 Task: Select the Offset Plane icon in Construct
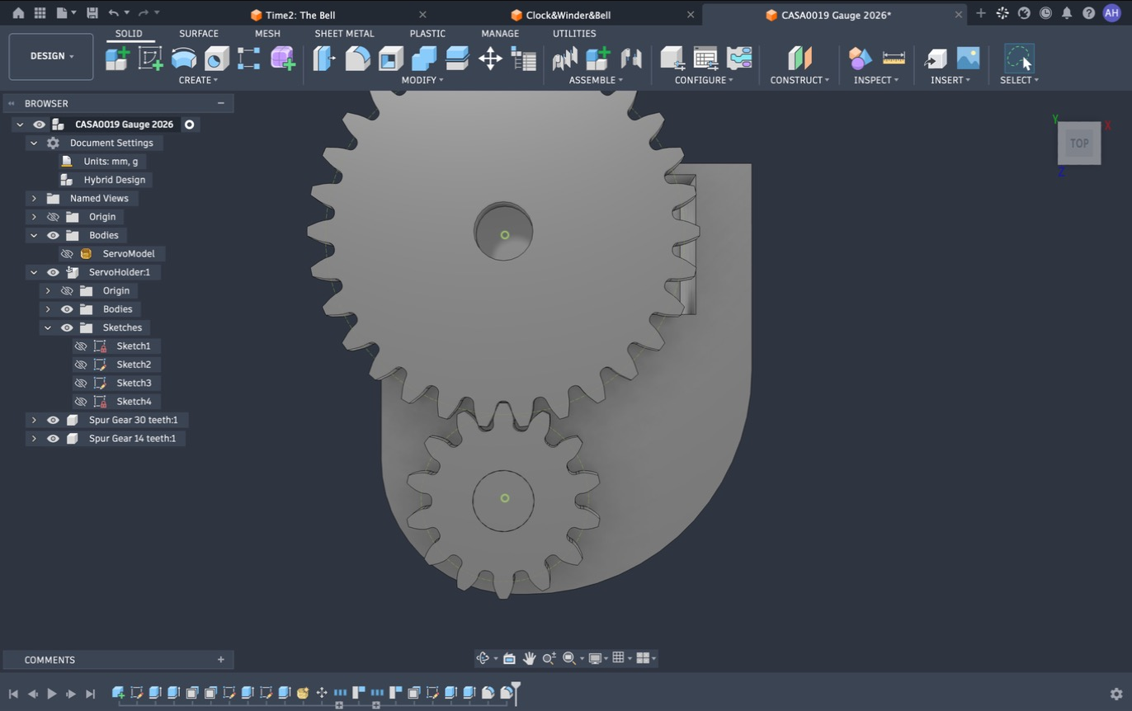799,58
